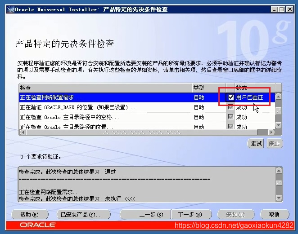
Task: Select row 正在检查 Oracle 主目录路径中的空格
Action: [x=147, y=117]
